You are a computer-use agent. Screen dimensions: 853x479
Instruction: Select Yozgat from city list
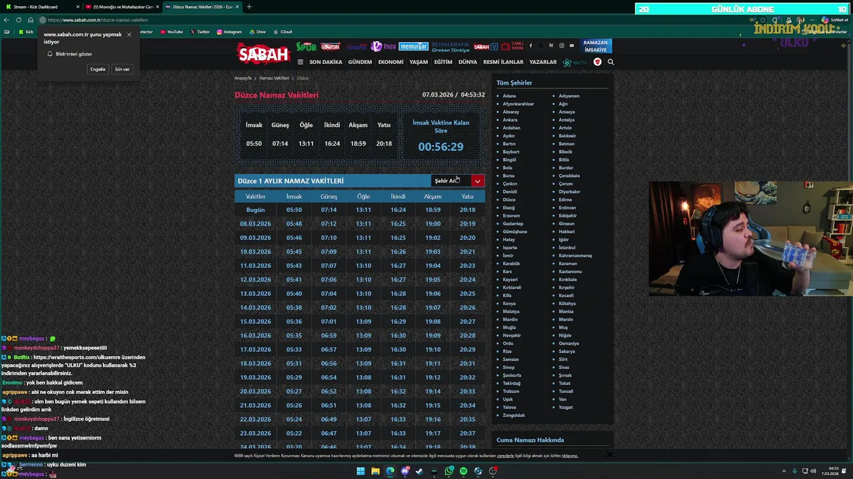click(x=566, y=407)
